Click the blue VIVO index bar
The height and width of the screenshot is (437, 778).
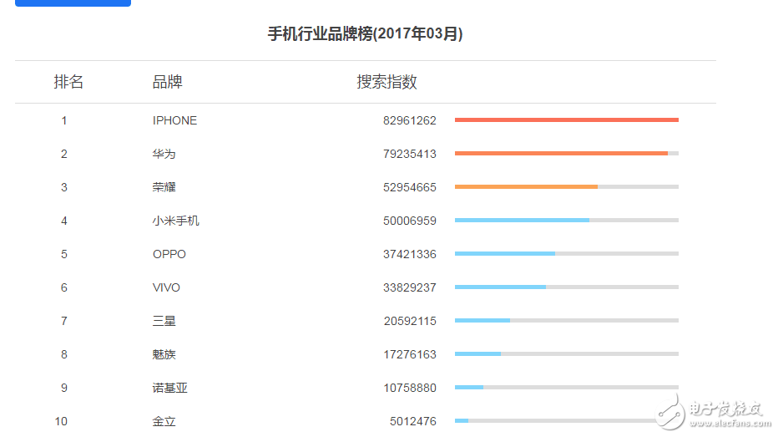pyautogui.click(x=501, y=287)
